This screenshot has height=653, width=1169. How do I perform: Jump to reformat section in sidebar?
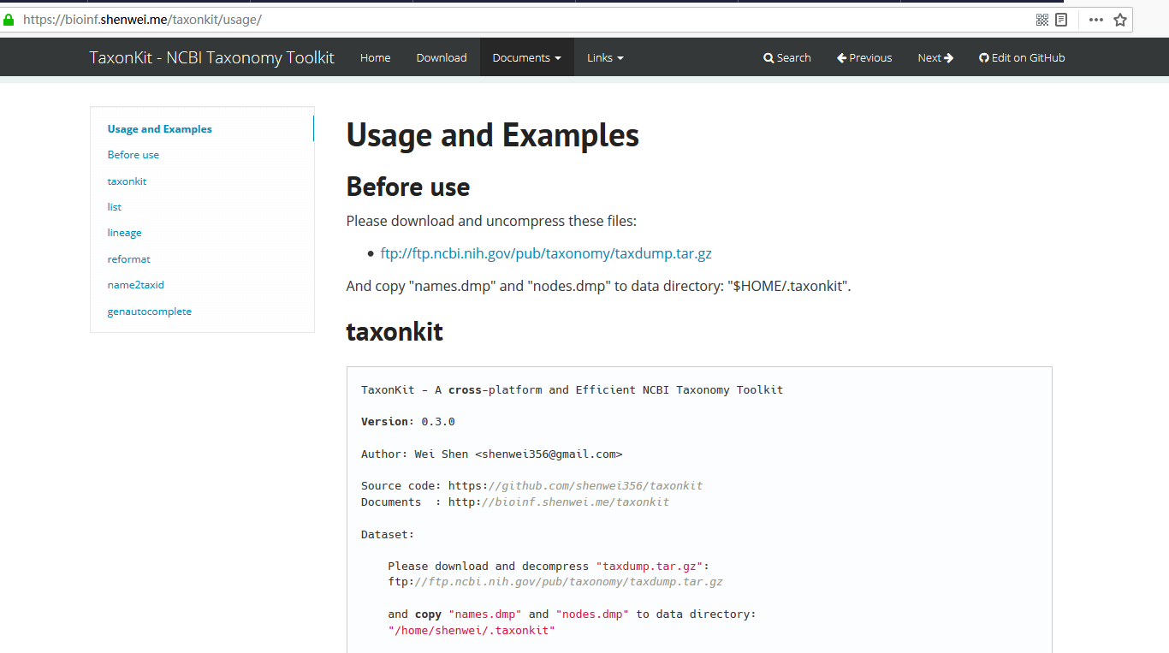point(129,259)
